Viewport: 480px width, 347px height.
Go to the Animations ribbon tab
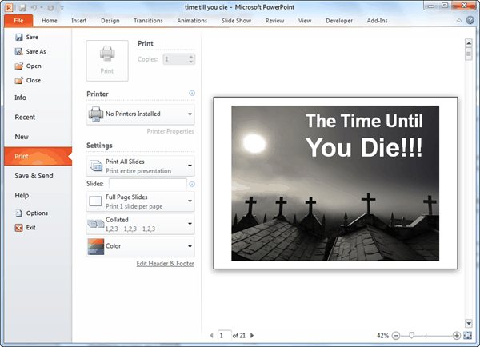pos(192,21)
